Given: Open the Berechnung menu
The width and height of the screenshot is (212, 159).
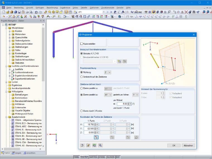Looking at the screenshot, I should point(52,8).
